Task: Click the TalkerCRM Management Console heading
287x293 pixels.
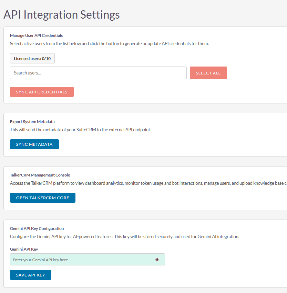Action: [40, 175]
